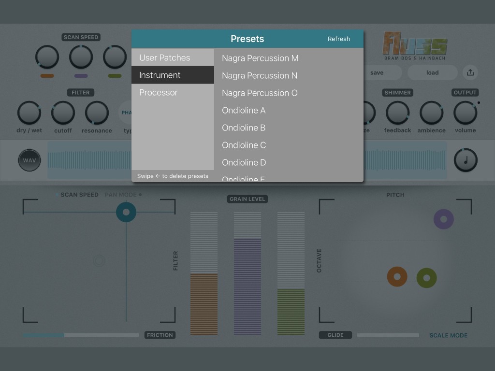This screenshot has height=371, width=495.
Task: Click the share export icon
Action: [x=470, y=72]
